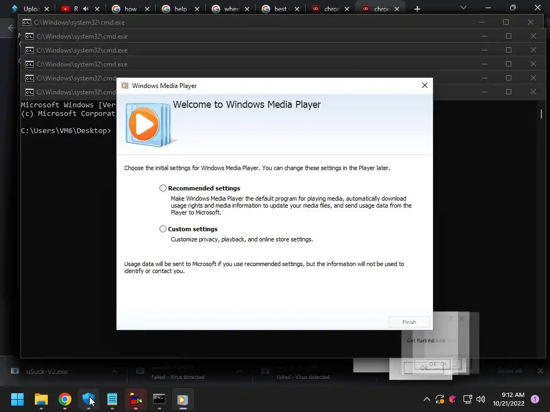Click the 'C:\Users\VM6\Desktop>' command prompt line
The width and height of the screenshot is (550, 412).
pyautogui.click(x=66, y=131)
